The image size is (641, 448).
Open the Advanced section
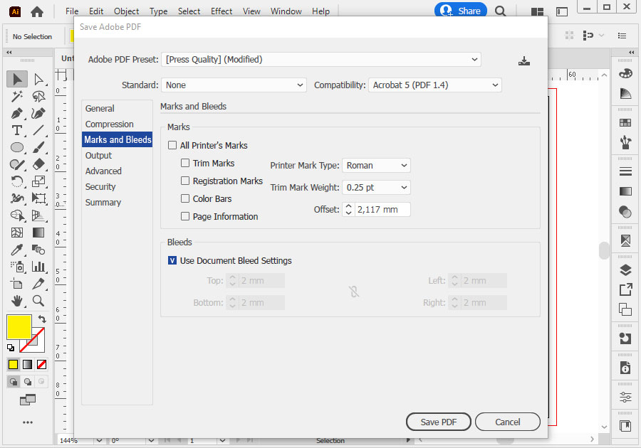(x=103, y=171)
